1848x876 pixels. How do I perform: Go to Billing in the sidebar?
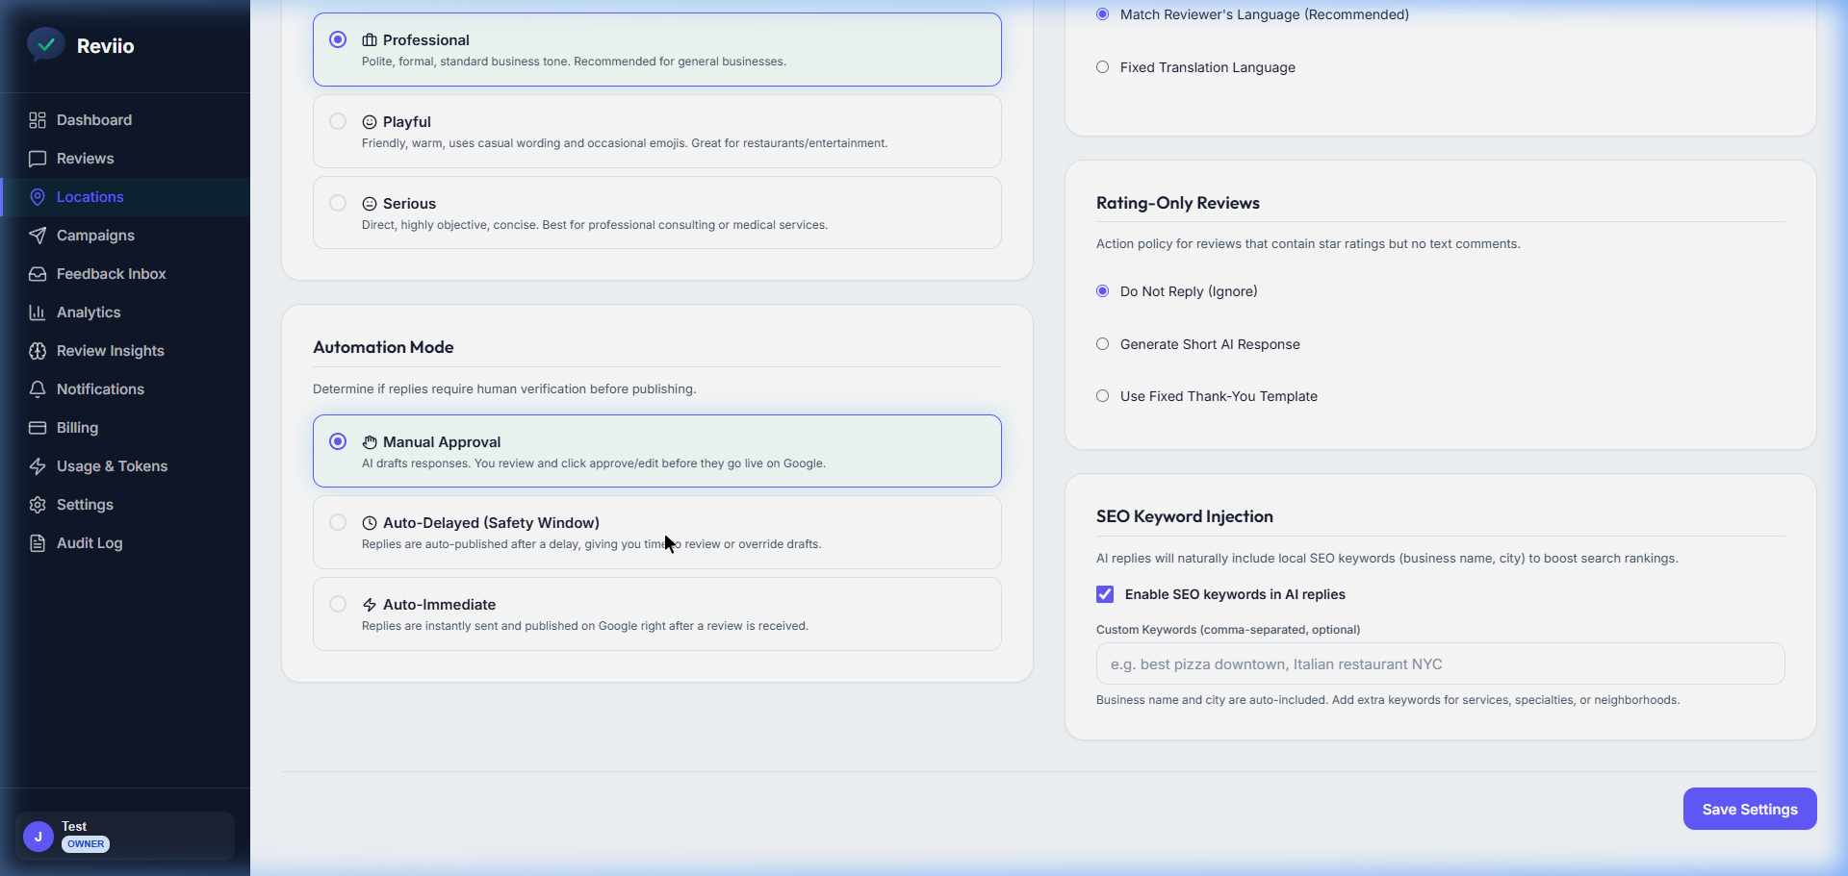(x=125, y=428)
